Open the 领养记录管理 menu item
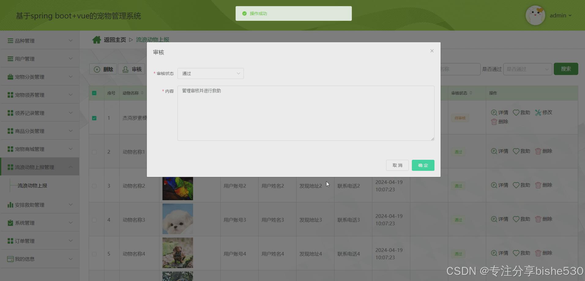Screen dimensions: 585x281 click(x=40, y=113)
